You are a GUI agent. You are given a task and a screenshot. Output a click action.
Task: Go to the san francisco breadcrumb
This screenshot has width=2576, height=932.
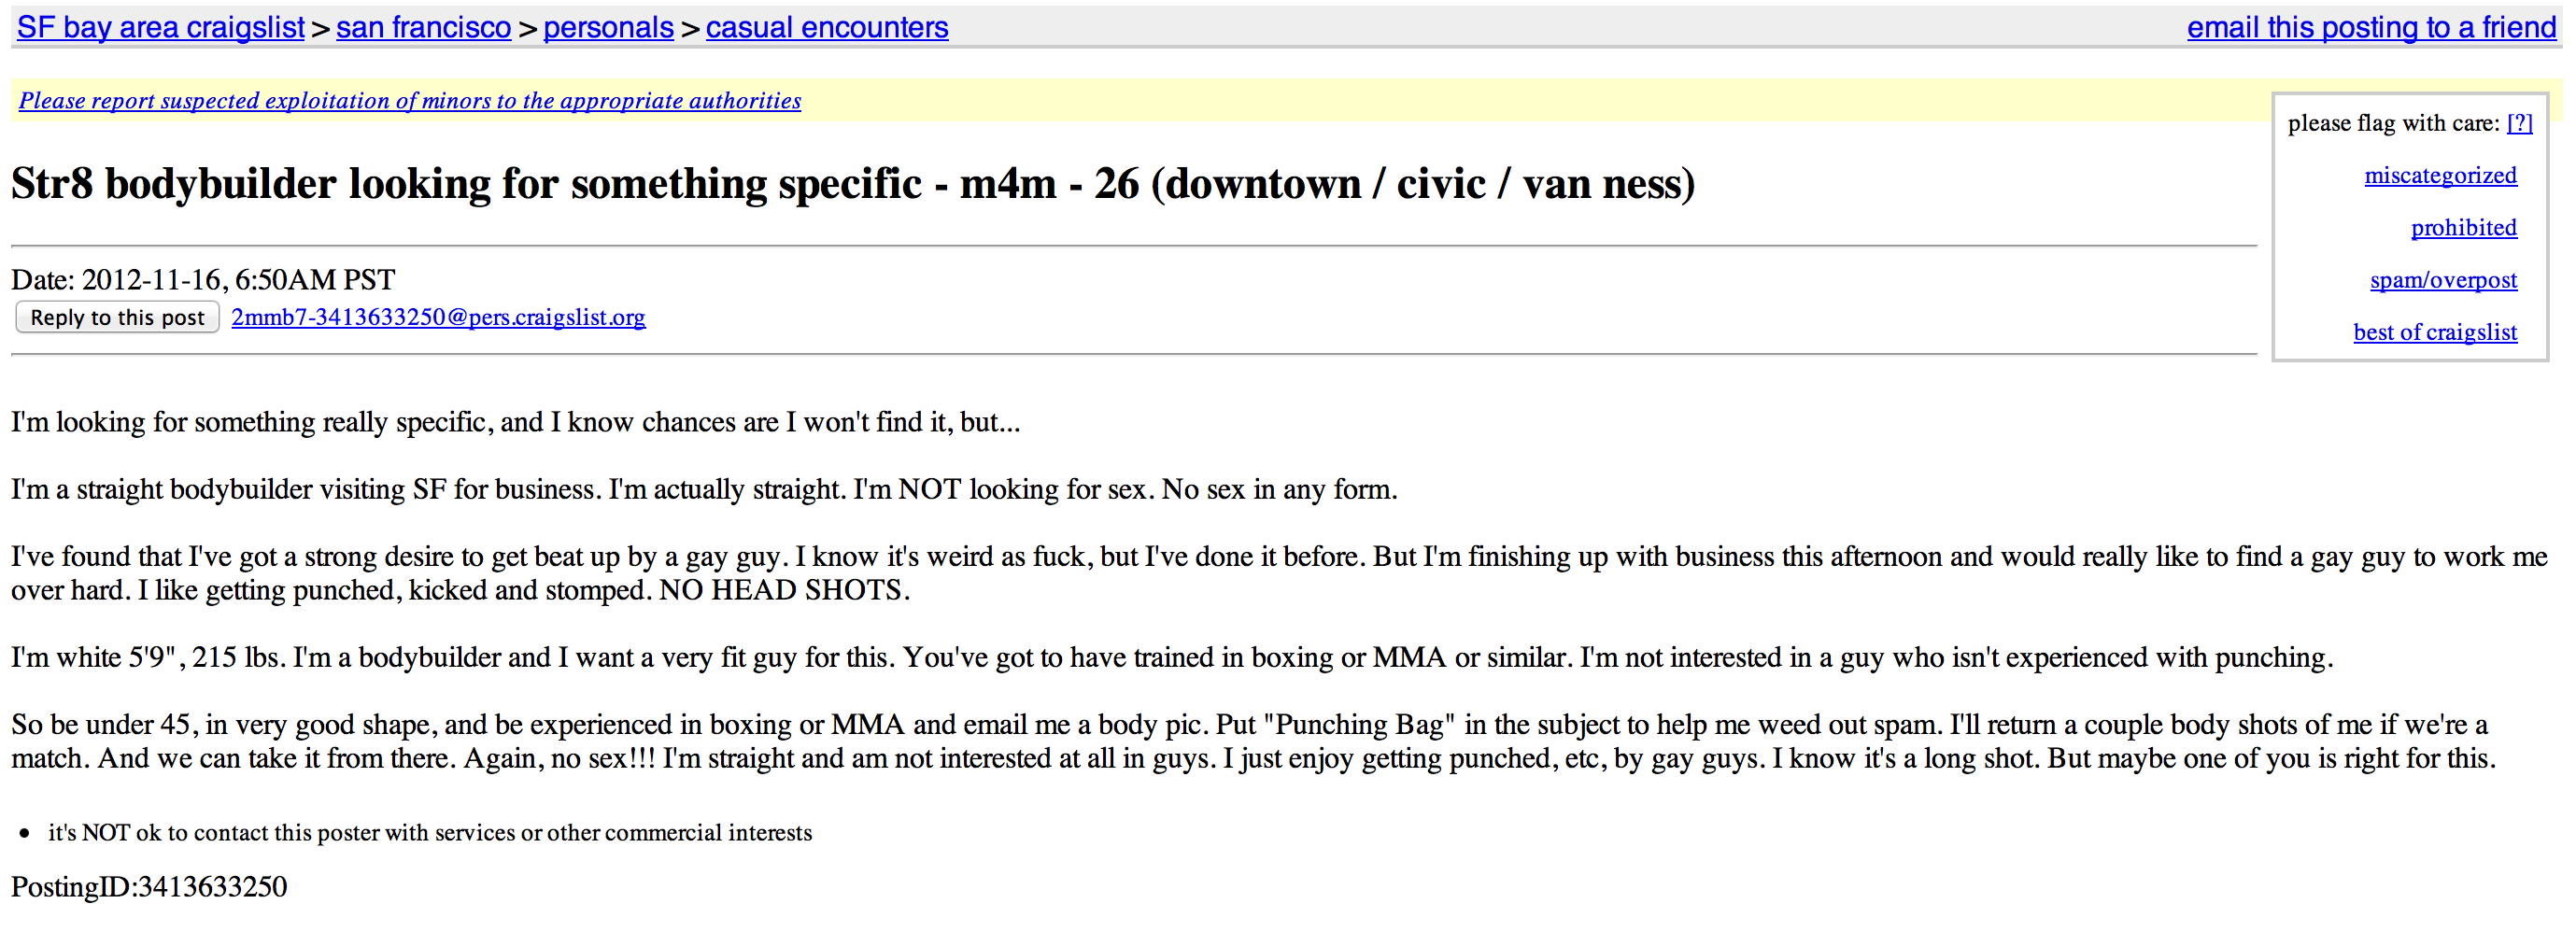coord(423,27)
